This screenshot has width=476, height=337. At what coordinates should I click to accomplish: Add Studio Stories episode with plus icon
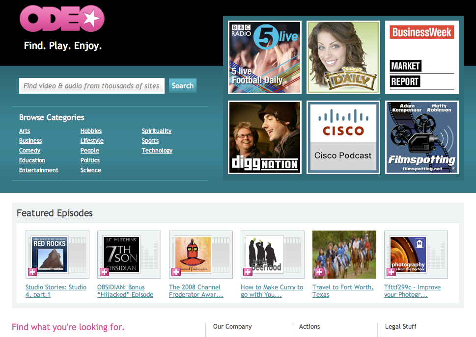[33, 272]
